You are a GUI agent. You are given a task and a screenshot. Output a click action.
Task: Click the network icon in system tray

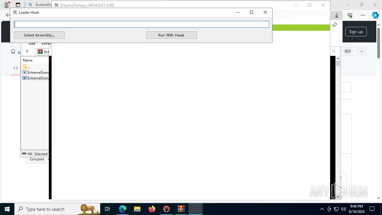336,209
